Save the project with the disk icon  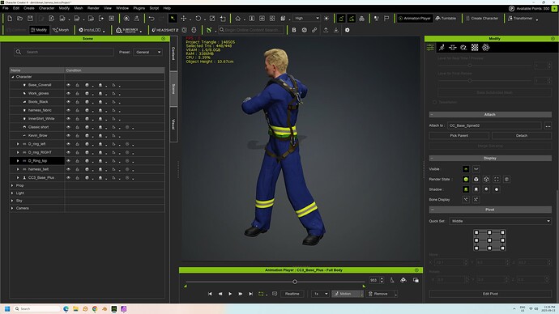[30, 18]
